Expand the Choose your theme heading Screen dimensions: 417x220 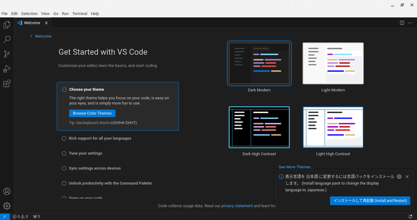click(x=87, y=90)
